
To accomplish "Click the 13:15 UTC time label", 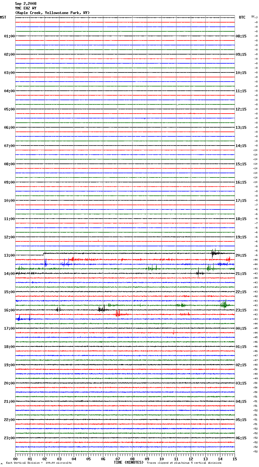I will [x=241, y=128].
